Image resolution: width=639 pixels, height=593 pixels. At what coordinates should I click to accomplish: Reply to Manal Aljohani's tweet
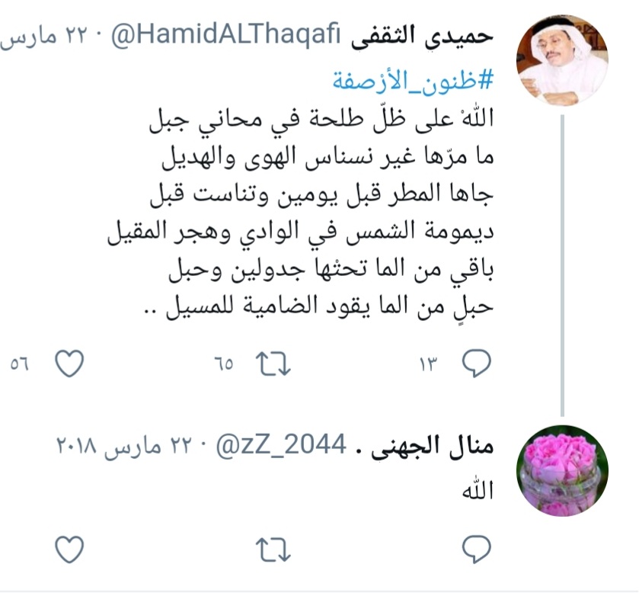pos(476,549)
